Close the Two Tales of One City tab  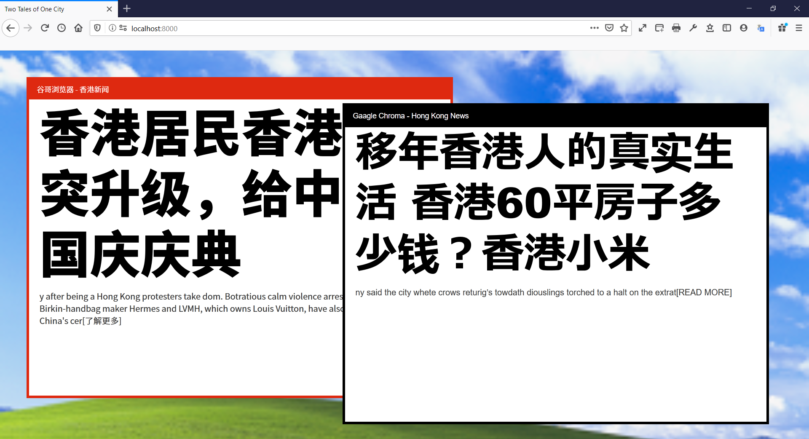pyautogui.click(x=109, y=9)
